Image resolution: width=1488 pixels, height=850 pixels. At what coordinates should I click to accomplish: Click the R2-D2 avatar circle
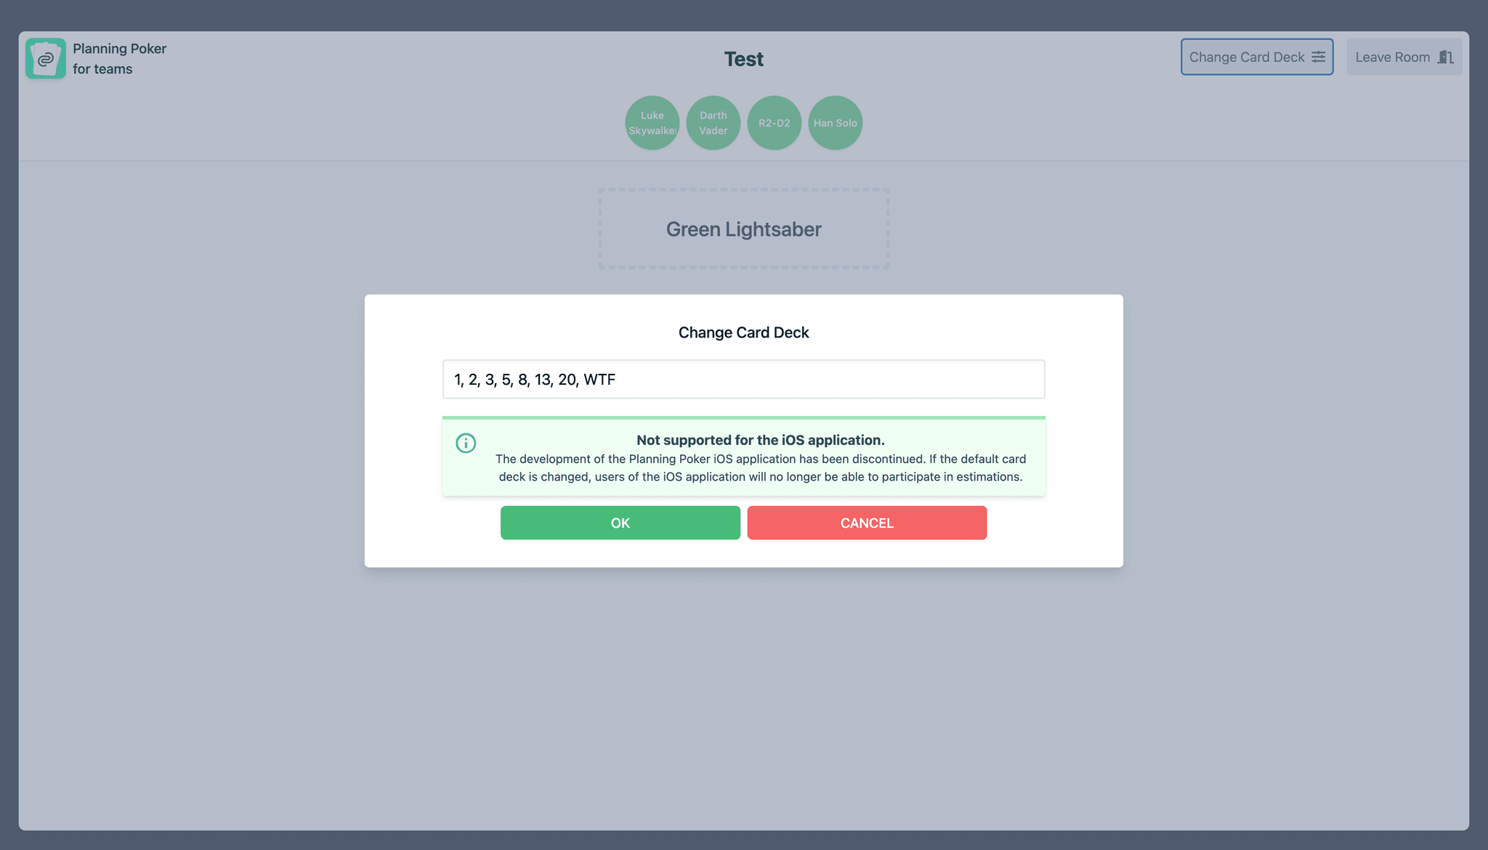[774, 123]
